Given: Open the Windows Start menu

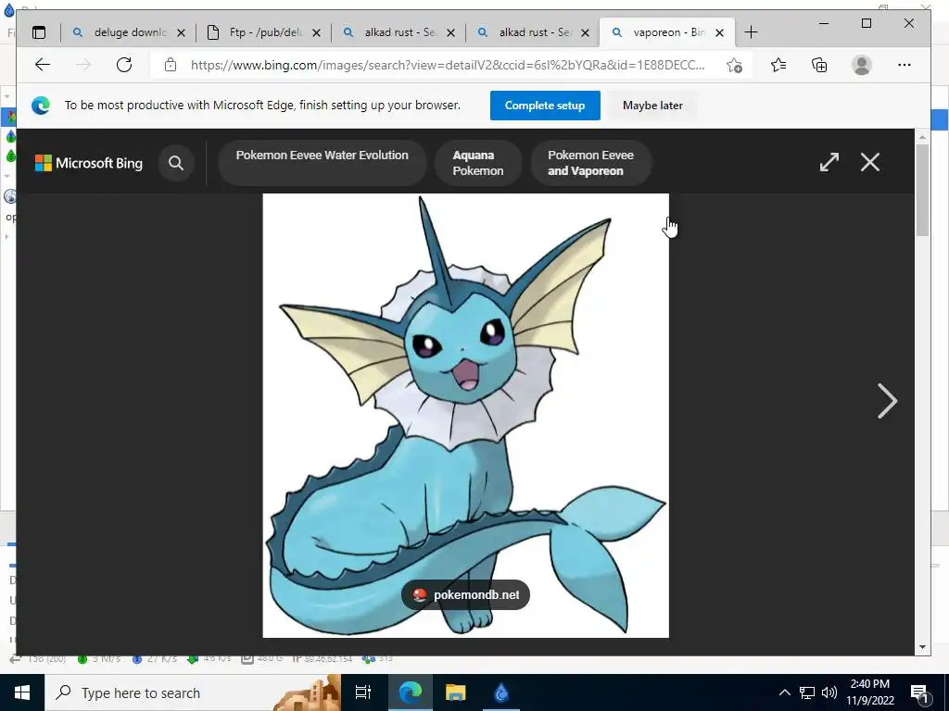Looking at the screenshot, I should click(x=22, y=692).
